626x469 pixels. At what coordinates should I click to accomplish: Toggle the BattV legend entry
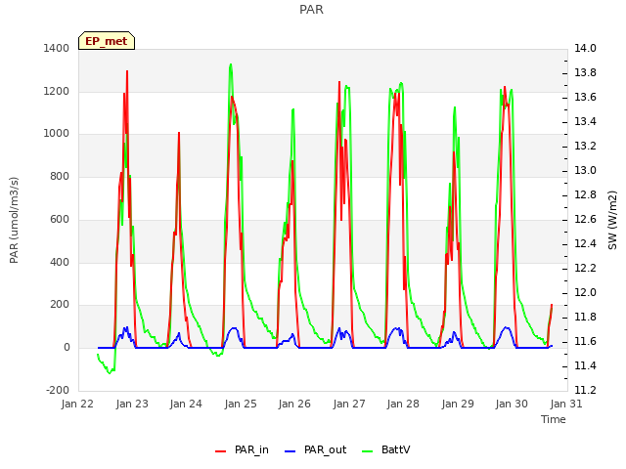click(x=385, y=449)
